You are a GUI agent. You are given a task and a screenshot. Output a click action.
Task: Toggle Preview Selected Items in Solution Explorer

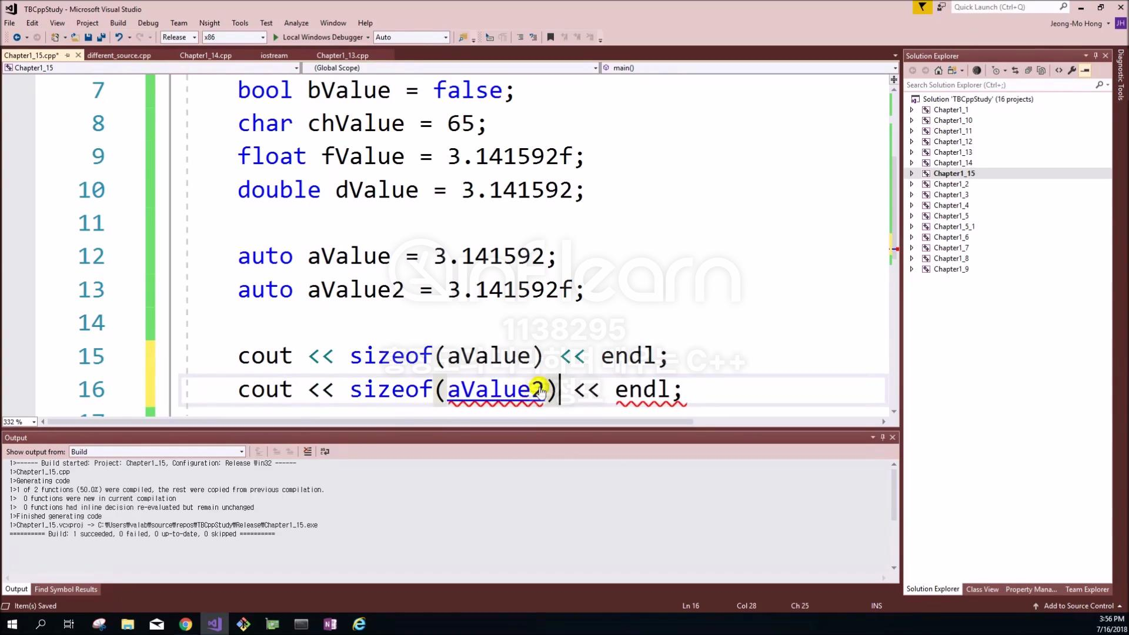pos(1085,71)
